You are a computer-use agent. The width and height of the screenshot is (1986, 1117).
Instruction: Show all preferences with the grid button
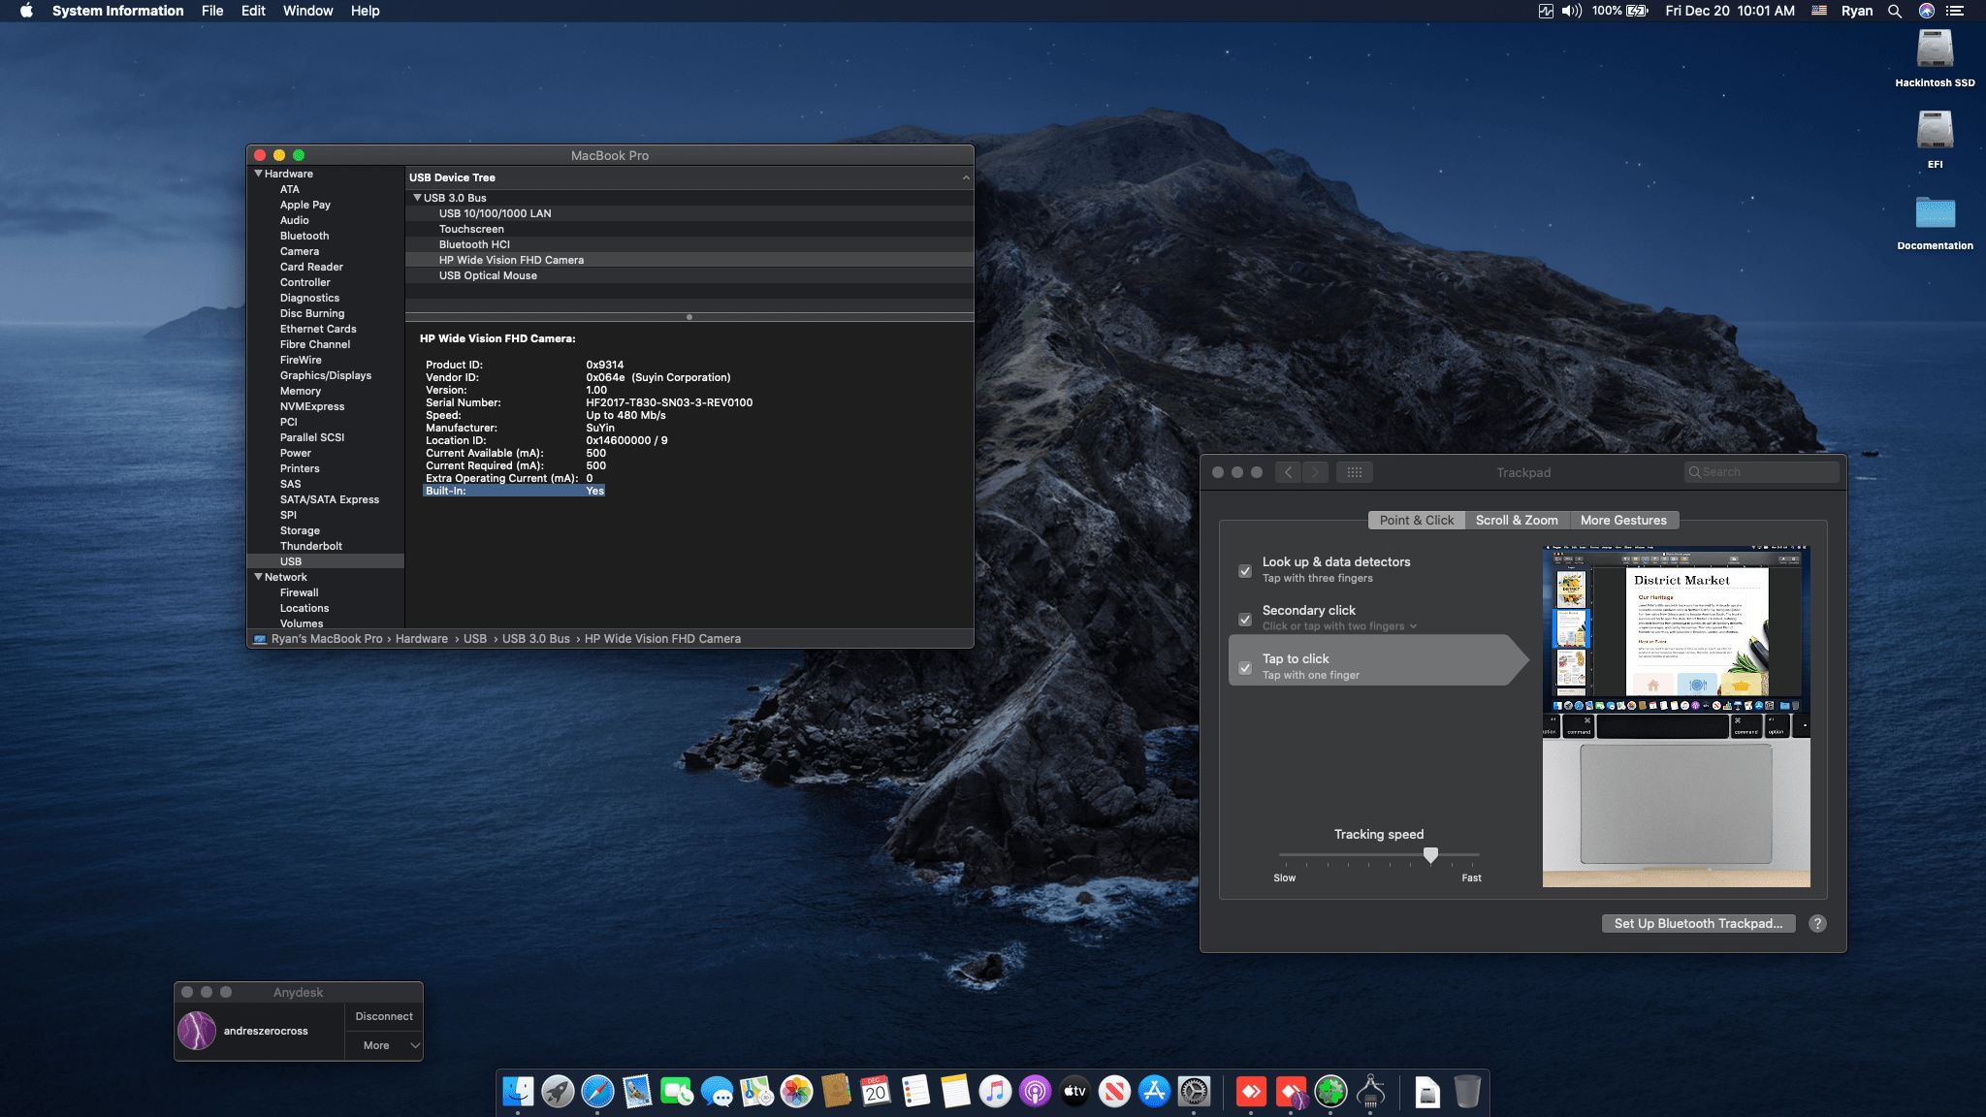(1355, 472)
